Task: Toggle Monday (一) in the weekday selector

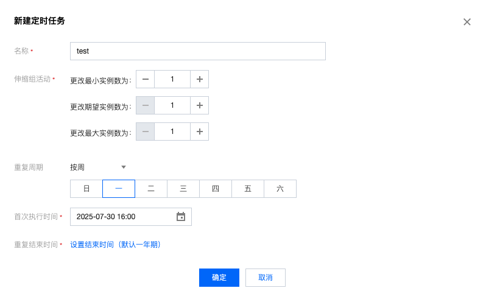Action: (x=119, y=189)
